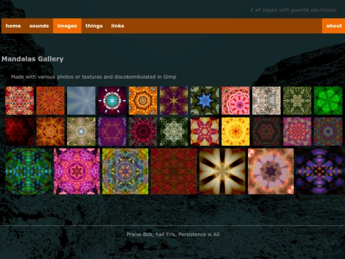
Task: Open the pale green mandala with light blue center
Action: (81, 132)
